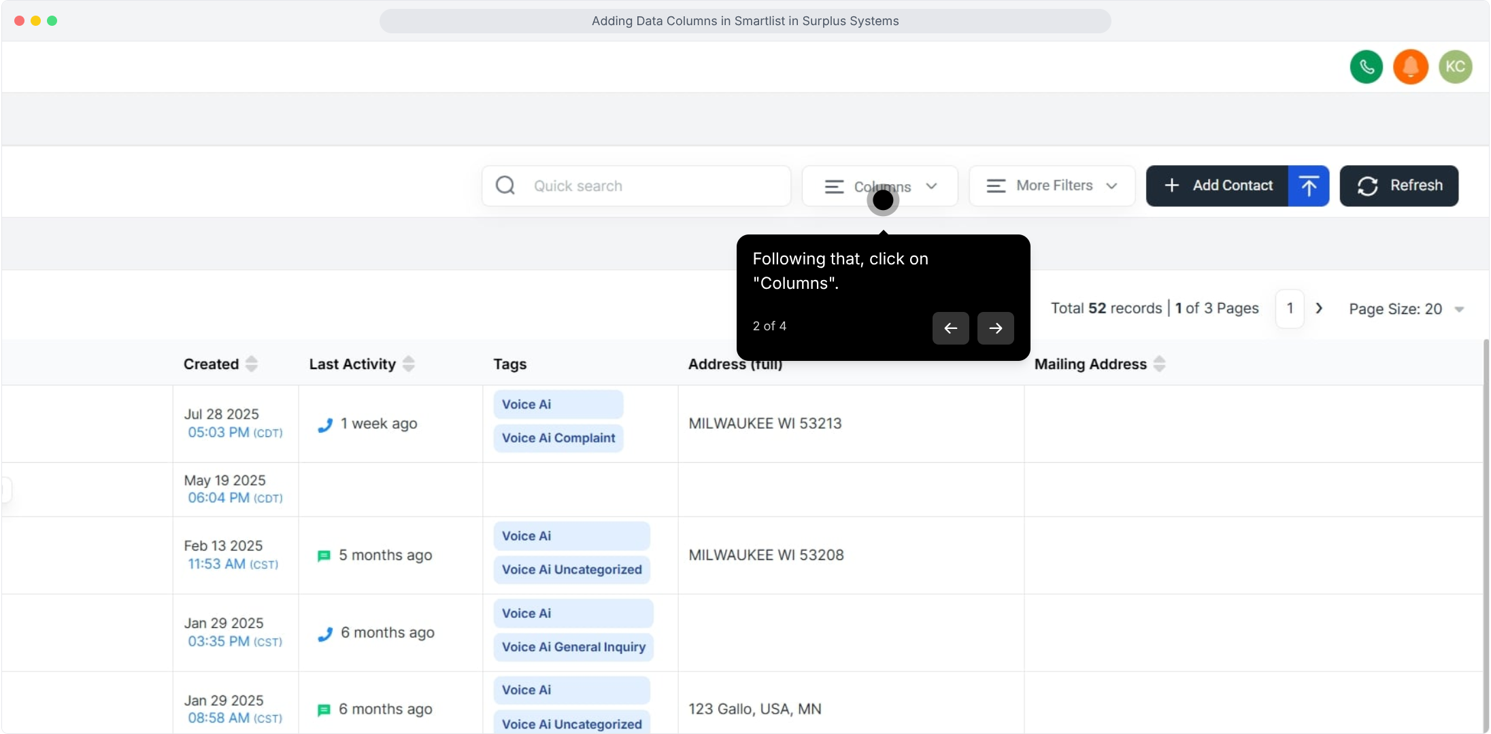Go to previous tutorial step arrow
The width and height of the screenshot is (1491, 734).
950,328
